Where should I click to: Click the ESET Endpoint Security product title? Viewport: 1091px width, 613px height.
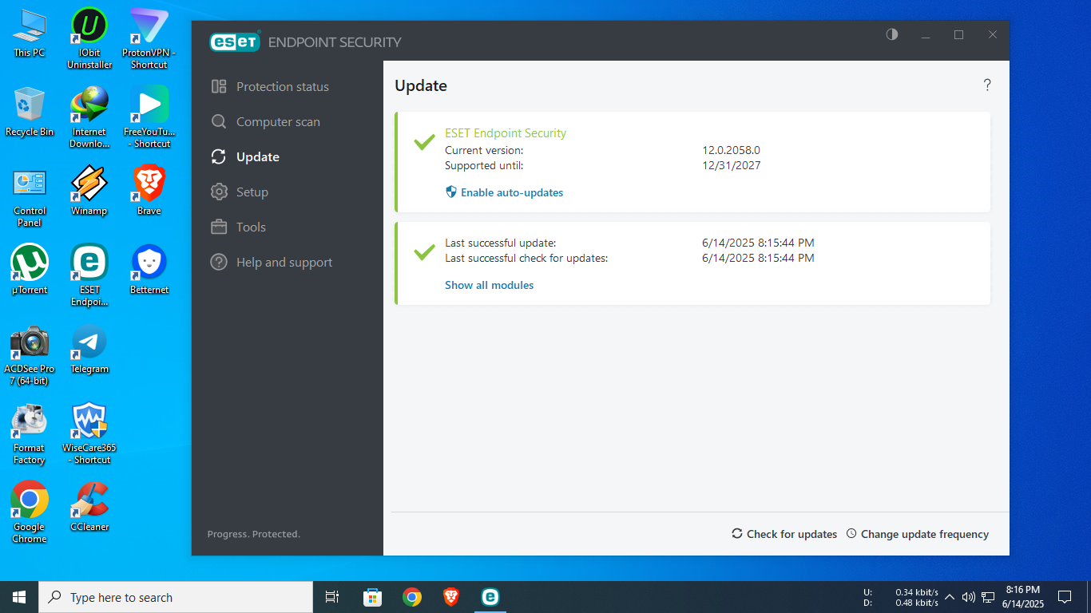tap(506, 133)
